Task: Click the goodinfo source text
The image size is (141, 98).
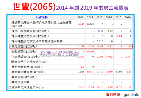Action: click(x=131, y=95)
